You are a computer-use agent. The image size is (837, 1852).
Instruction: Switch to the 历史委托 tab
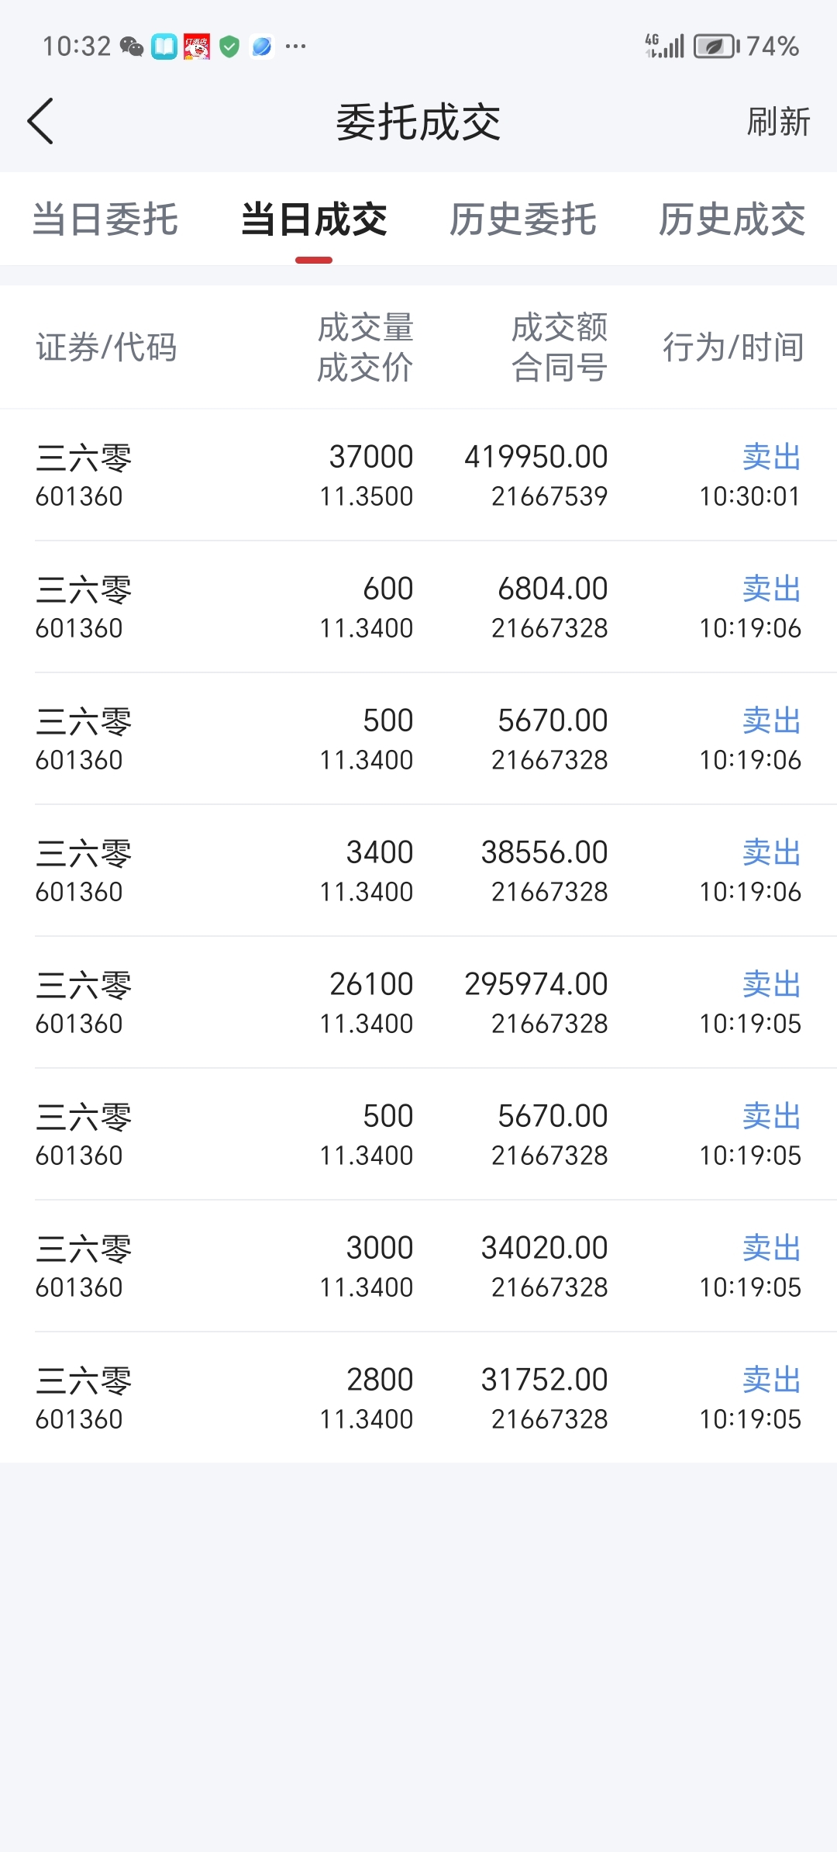click(x=523, y=219)
